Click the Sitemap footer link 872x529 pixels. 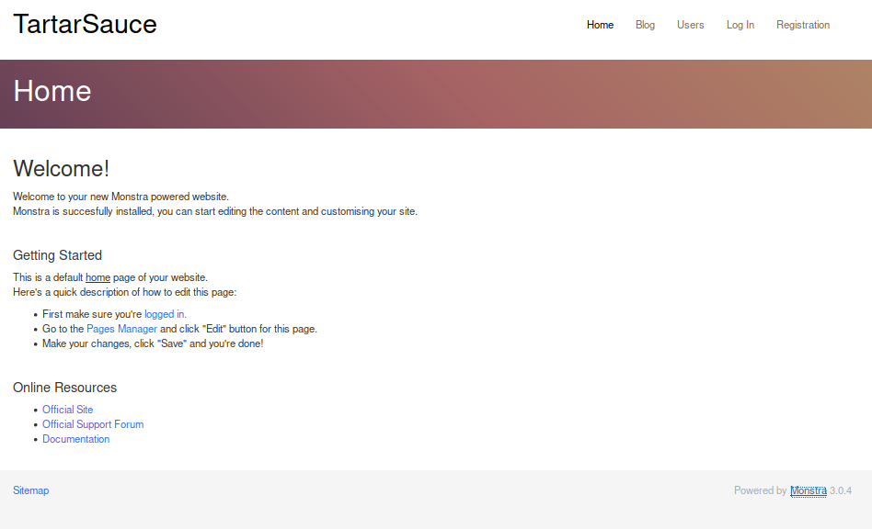(x=30, y=490)
